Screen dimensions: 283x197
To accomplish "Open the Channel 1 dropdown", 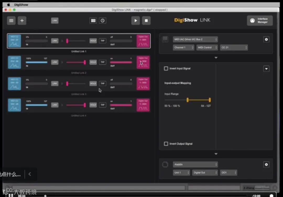I will pos(183,47).
